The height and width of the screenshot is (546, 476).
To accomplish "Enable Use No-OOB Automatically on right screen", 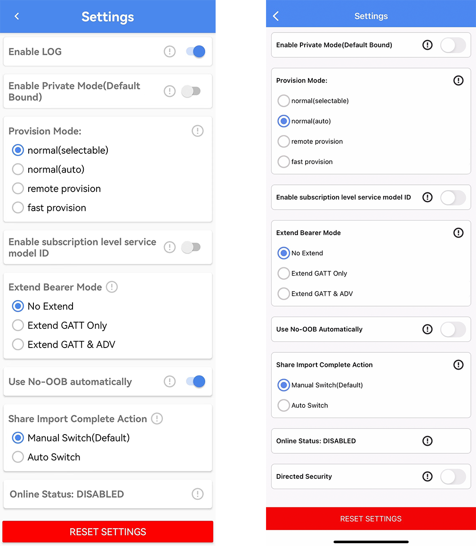I will tap(453, 329).
